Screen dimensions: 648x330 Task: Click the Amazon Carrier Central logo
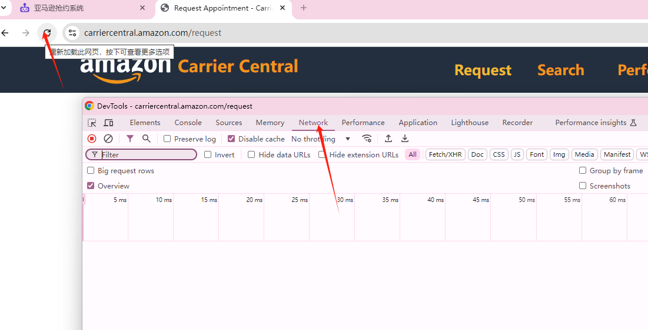click(189, 68)
